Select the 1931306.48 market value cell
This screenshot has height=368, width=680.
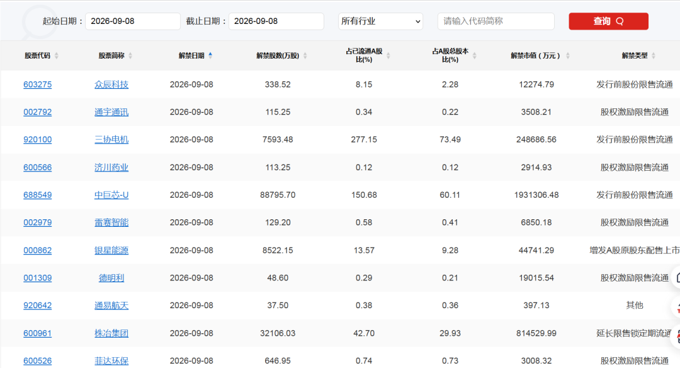[x=536, y=195]
